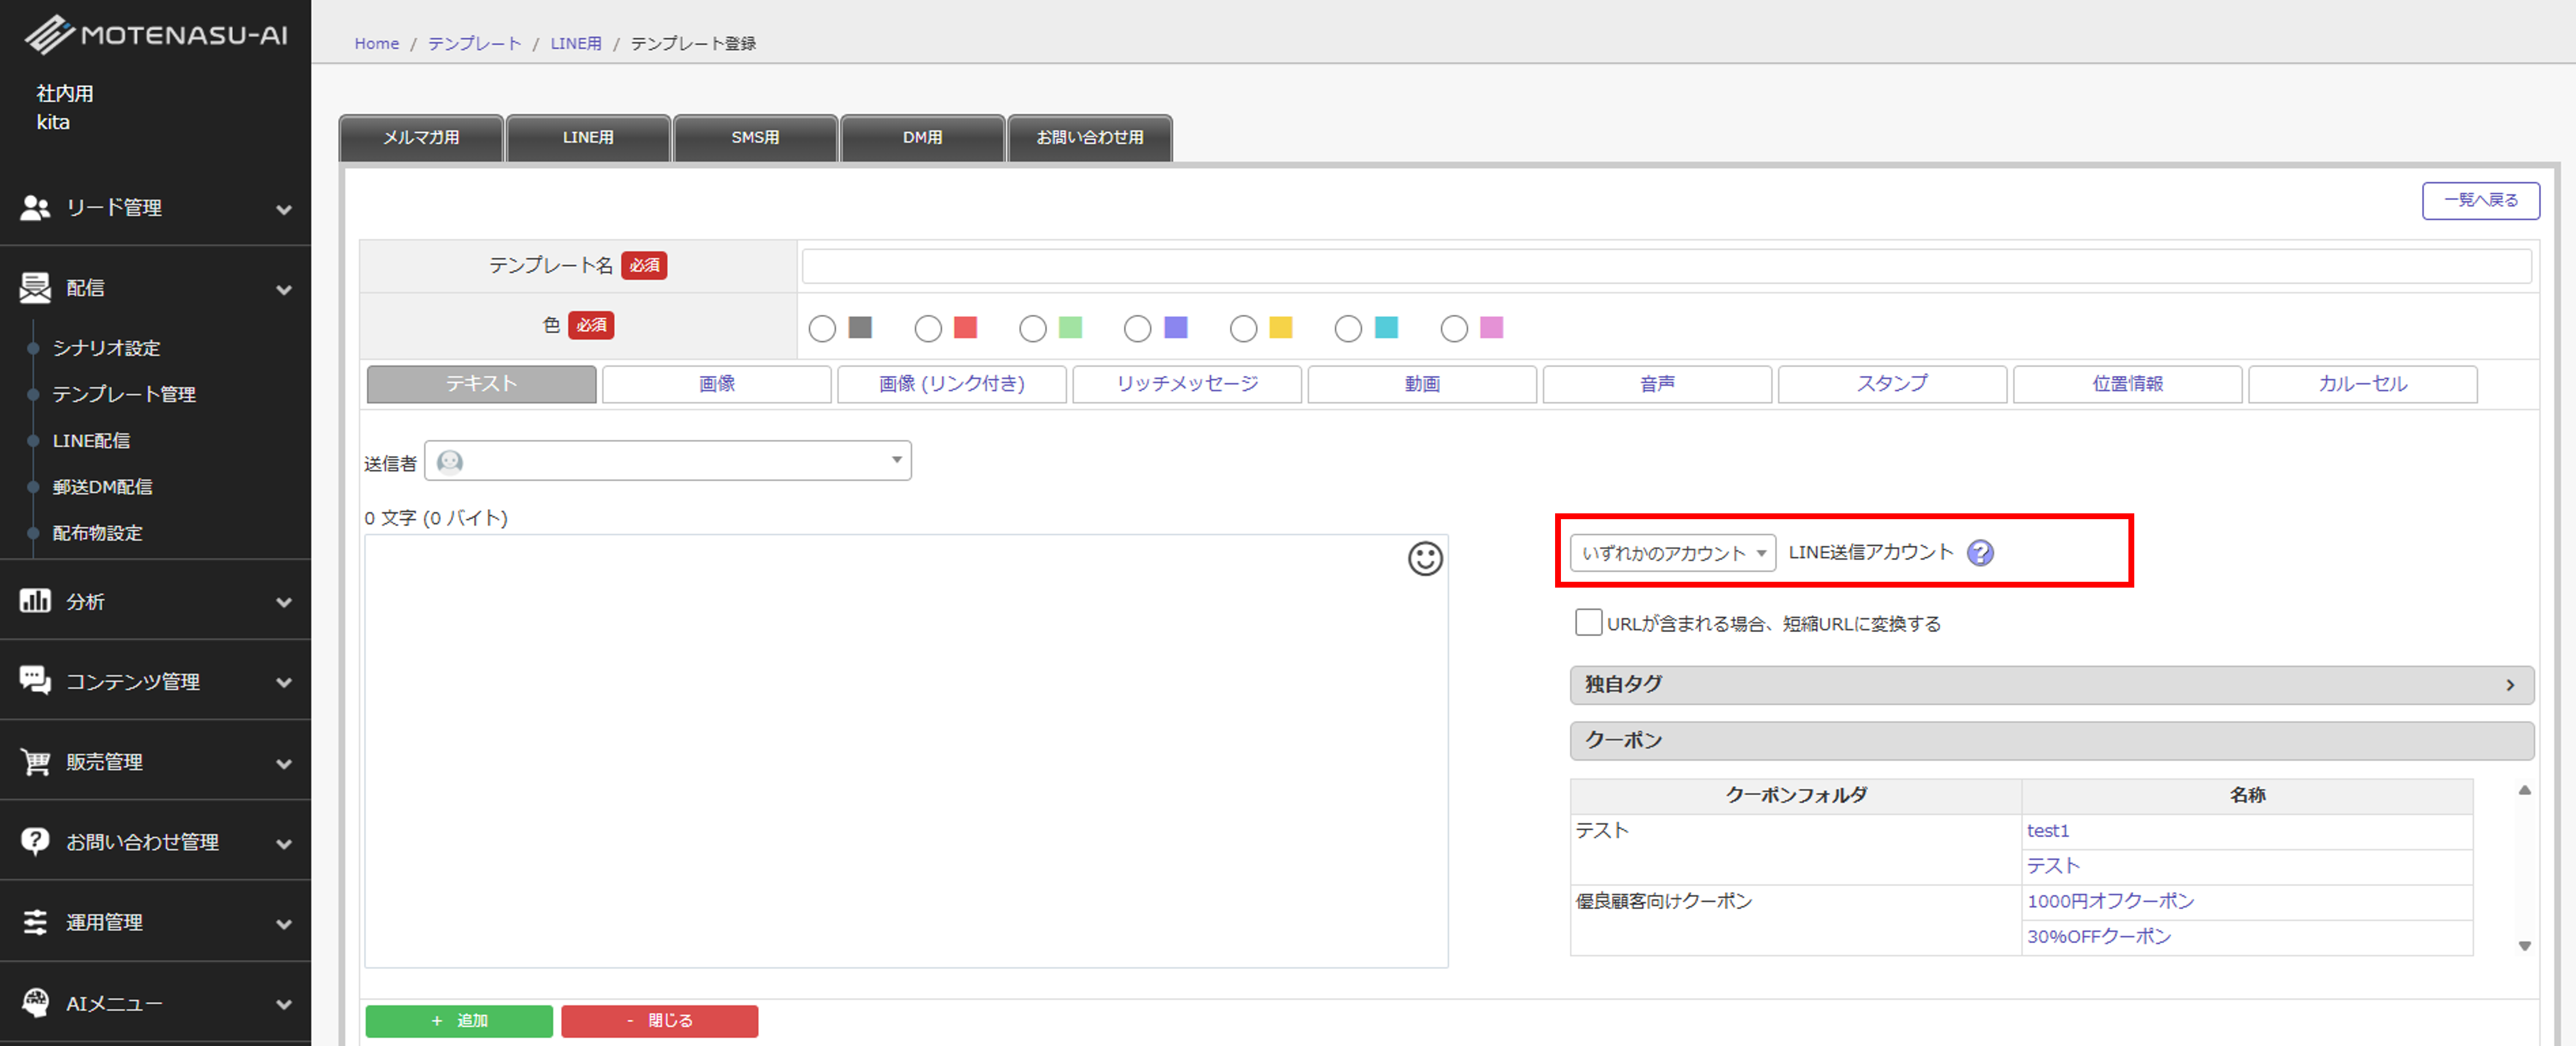Click the 30%OFFクーポン link

point(2098,936)
